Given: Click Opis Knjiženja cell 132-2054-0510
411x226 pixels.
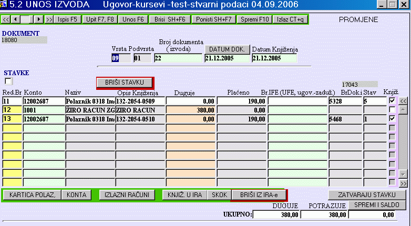Looking at the screenshot, I should (140, 119).
